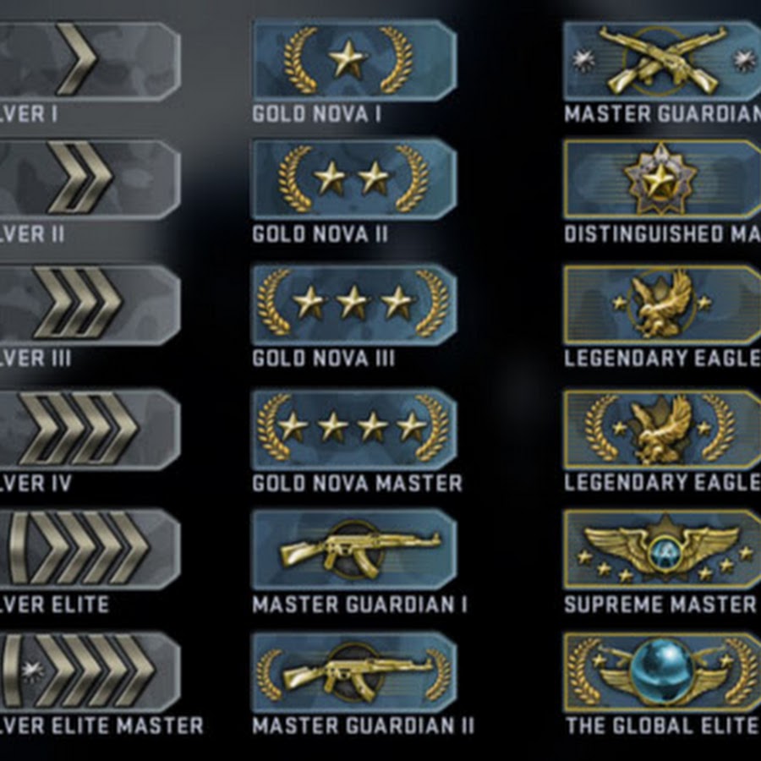Click the "THE GLOBAL ELITE" text label
Screen dimensions: 761x761
663,726
